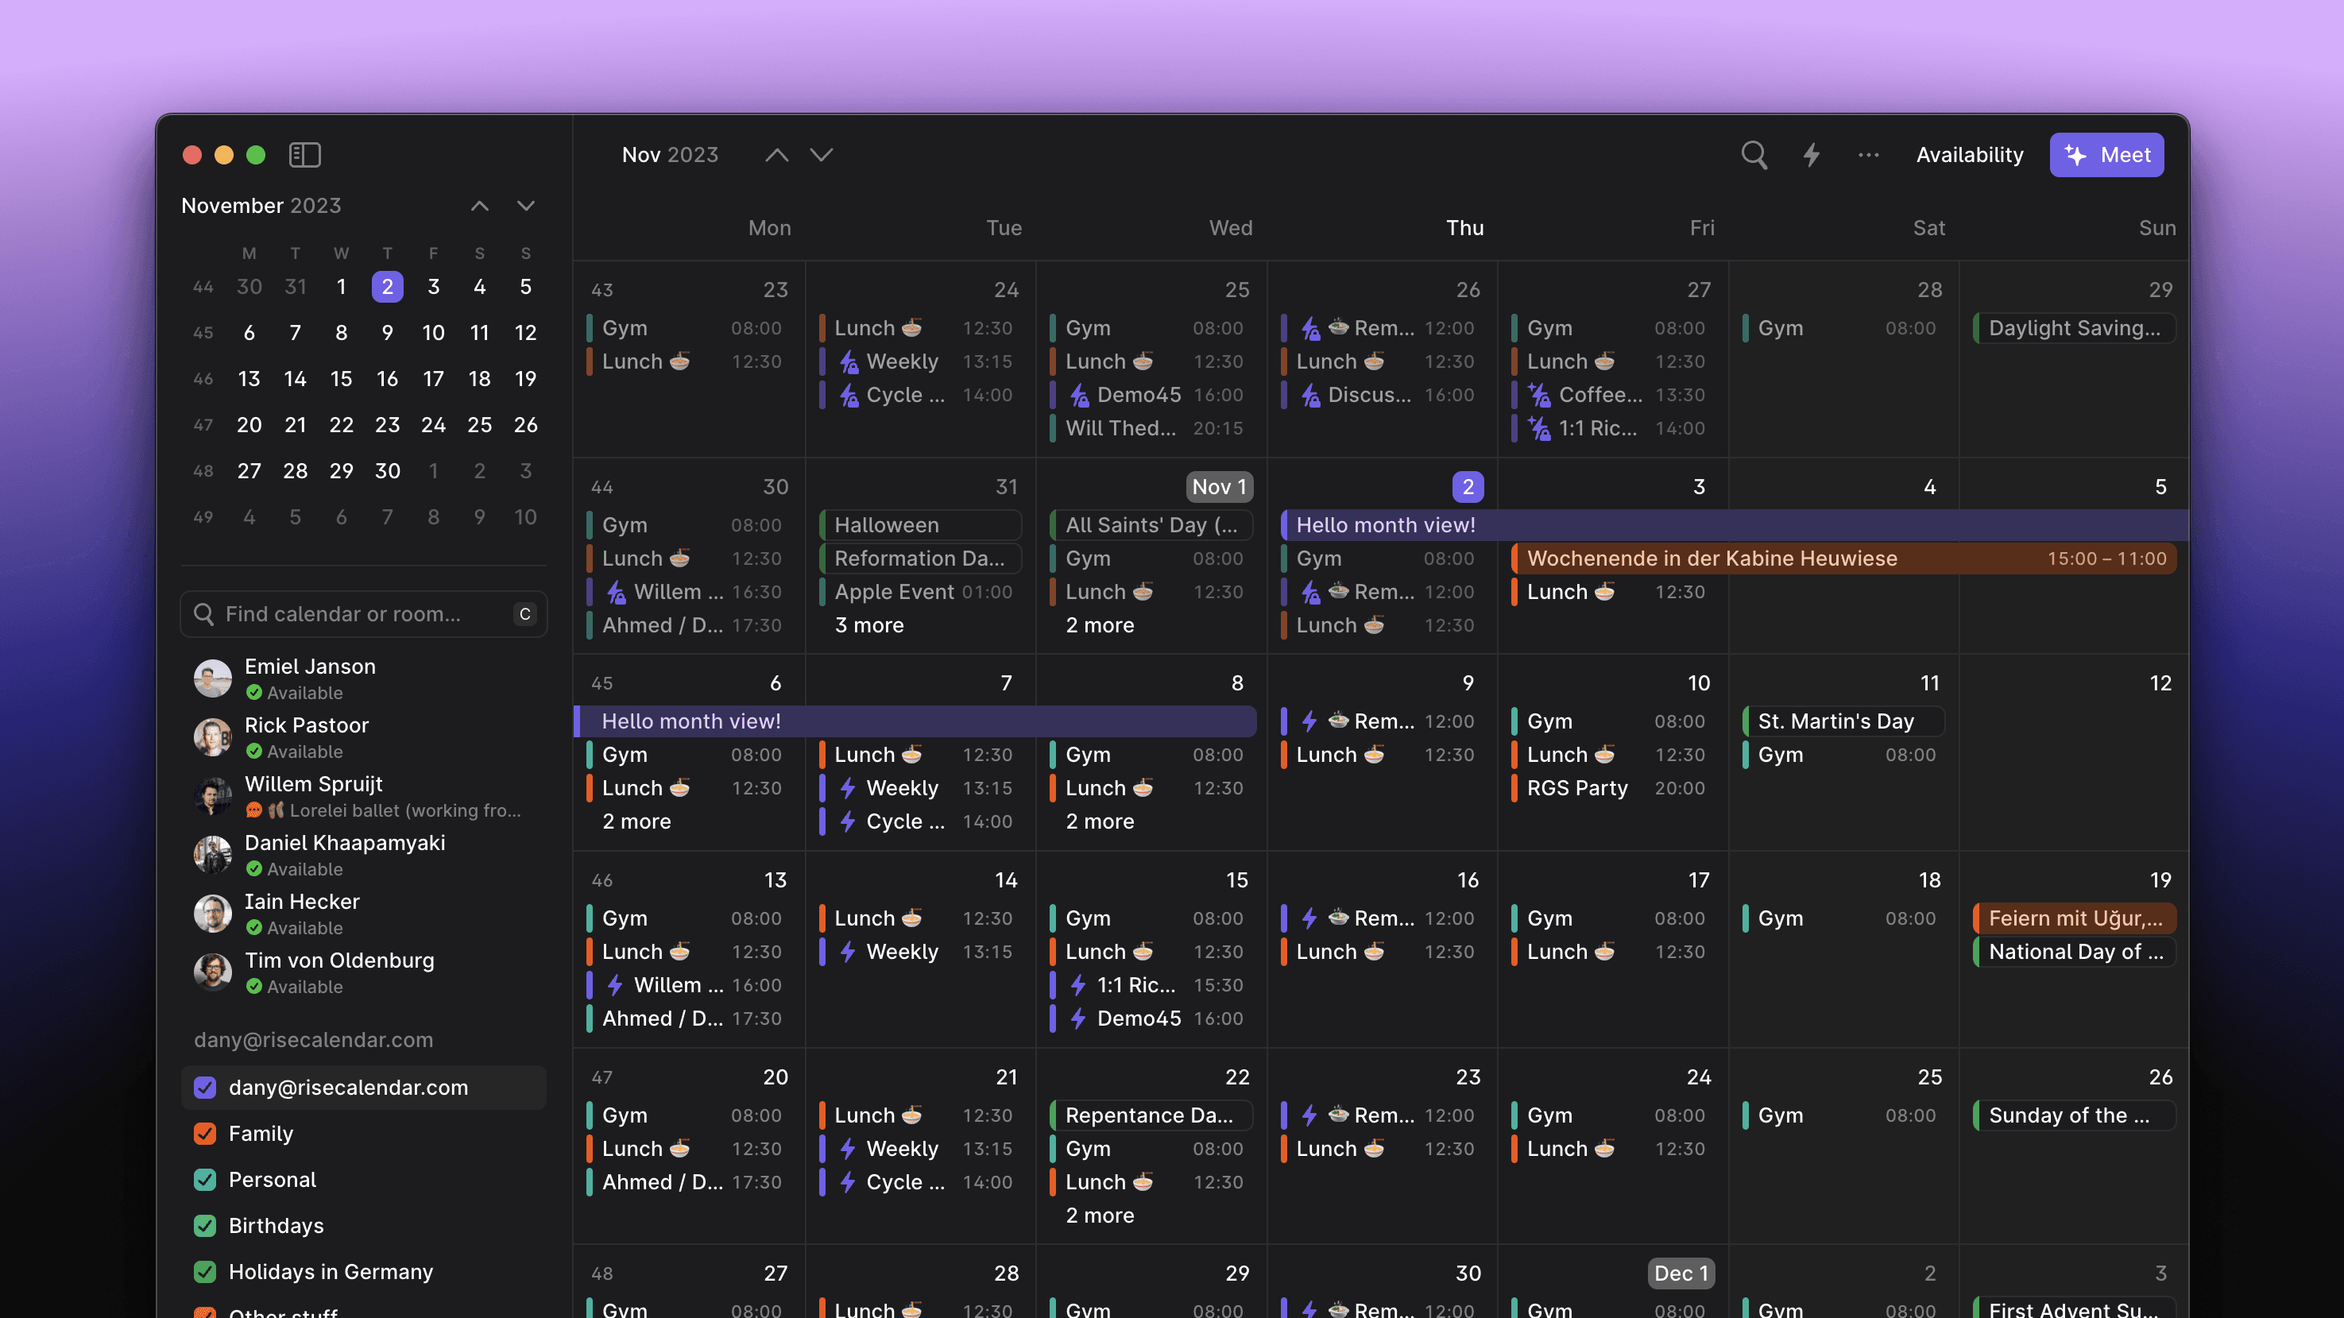Image resolution: width=2344 pixels, height=1318 pixels.
Task: Open Tim von Oldenburg's avatar
Action: click(x=213, y=972)
